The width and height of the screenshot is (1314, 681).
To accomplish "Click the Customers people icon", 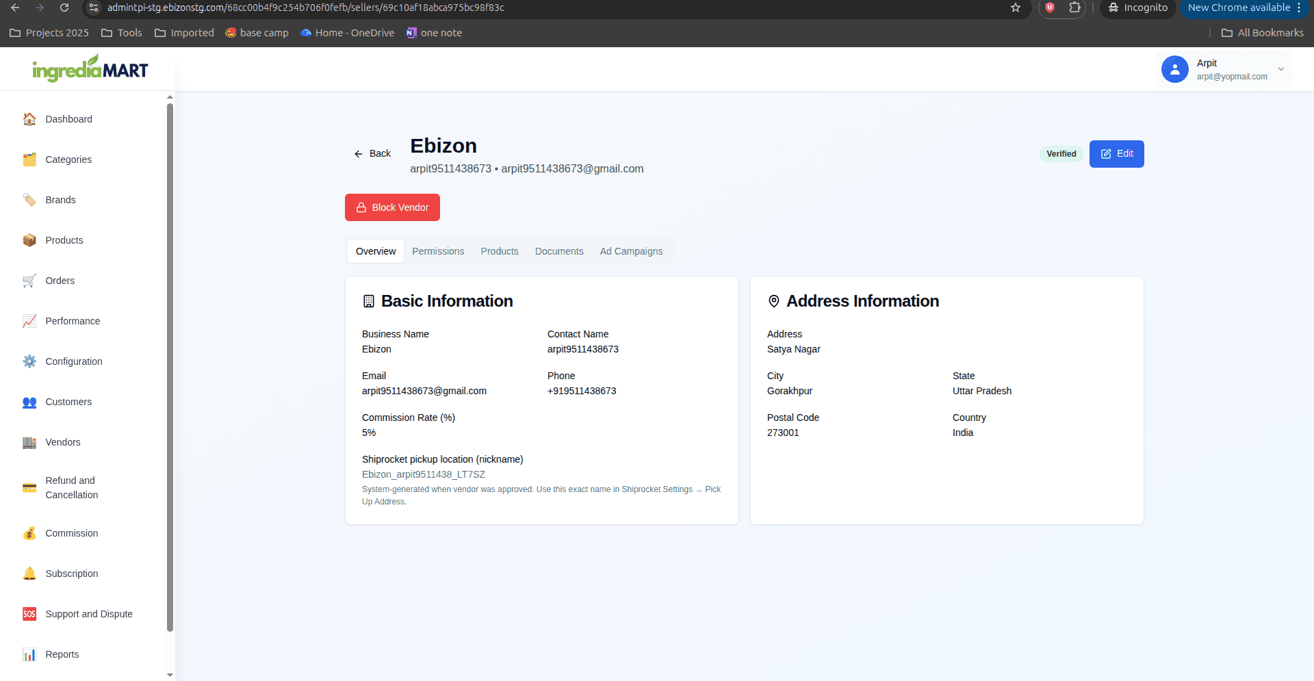I will coord(29,402).
